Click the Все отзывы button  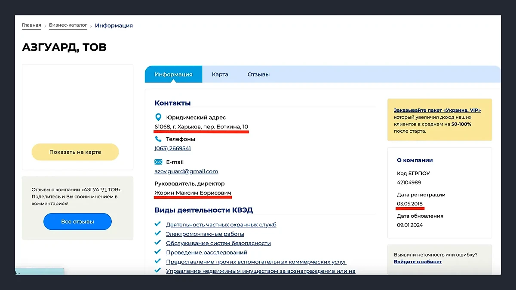click(x=77, y=221)
